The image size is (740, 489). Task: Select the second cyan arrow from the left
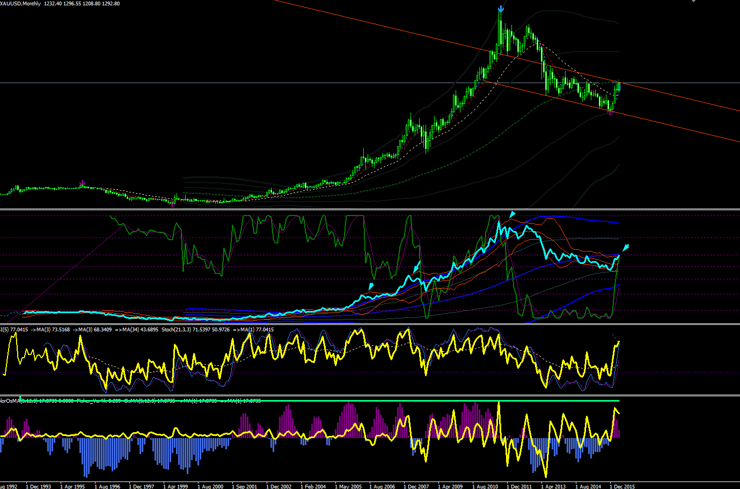(x=417, y=266)
